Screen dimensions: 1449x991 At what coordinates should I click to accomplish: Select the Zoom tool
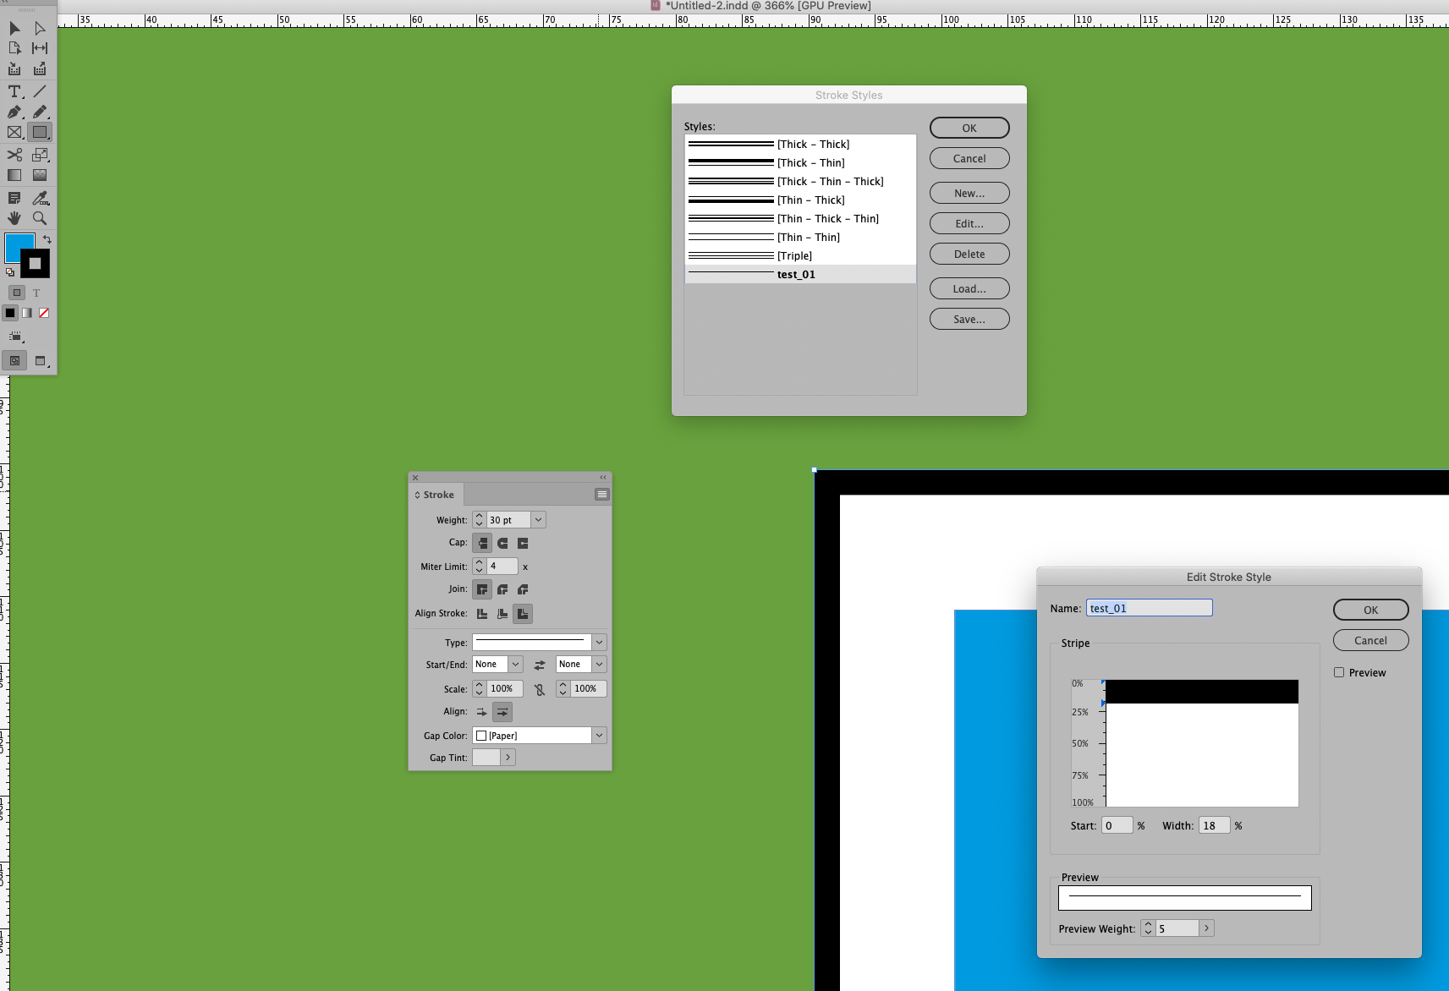pyautogui.click(x=39, y=218)
